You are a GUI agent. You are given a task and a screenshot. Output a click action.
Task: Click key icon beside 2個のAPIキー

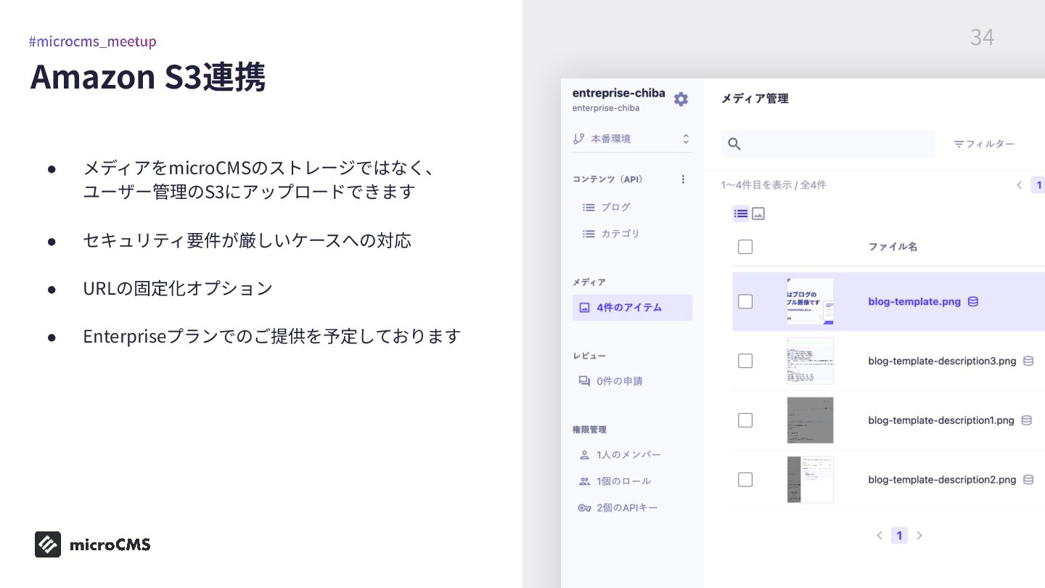pos(584,508)
